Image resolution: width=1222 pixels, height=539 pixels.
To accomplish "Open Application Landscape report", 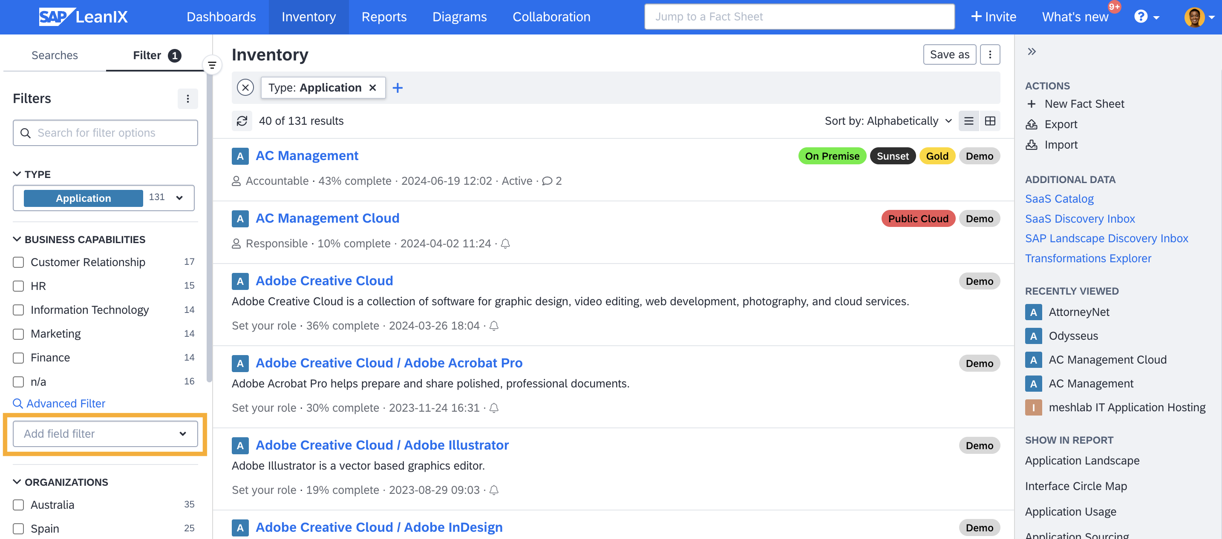I will (1082, 460).
